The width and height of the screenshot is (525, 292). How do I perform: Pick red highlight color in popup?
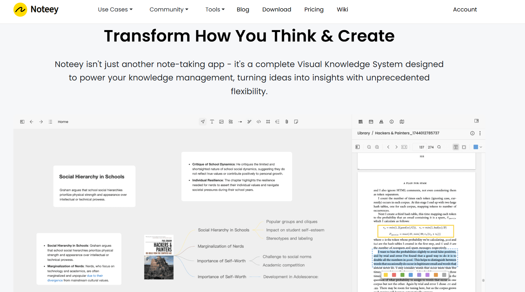click(394, 275)
